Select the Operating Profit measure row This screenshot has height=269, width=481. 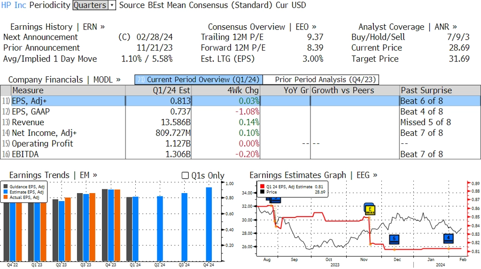(x=240, y=143)
